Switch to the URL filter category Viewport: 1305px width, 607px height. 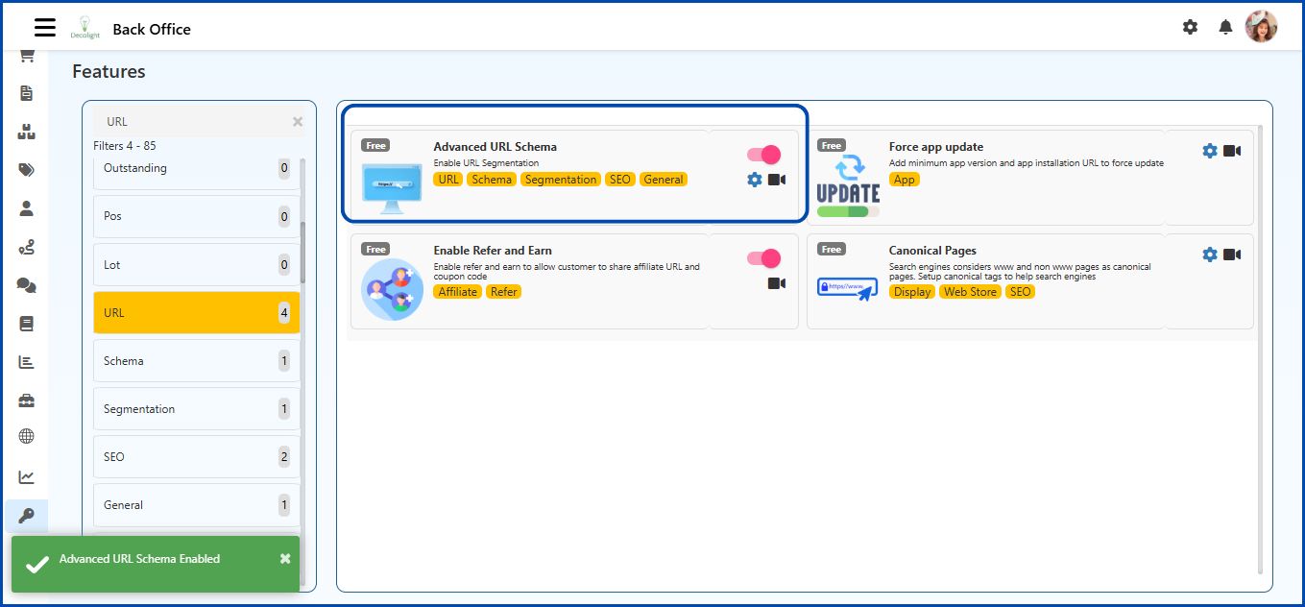point(196,312)
